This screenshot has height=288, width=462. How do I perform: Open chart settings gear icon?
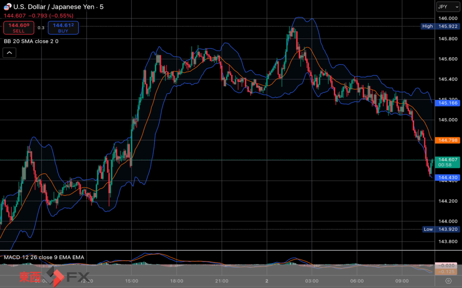pyautogui.click(x=448, y=281)
